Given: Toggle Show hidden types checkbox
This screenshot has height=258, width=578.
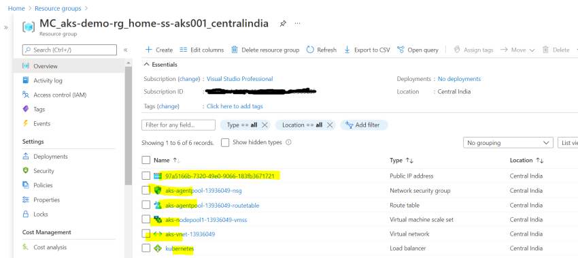Looking at the screenshot, I should 225,142.
